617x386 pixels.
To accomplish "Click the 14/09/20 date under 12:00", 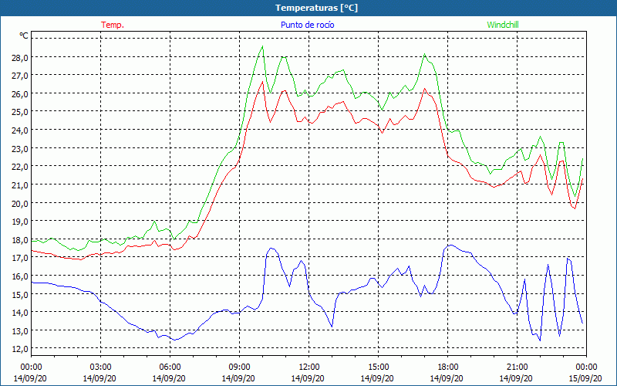I will (308, 378).
